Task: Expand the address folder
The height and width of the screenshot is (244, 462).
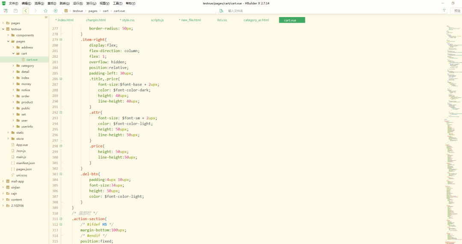Action: tap(13, 47)
